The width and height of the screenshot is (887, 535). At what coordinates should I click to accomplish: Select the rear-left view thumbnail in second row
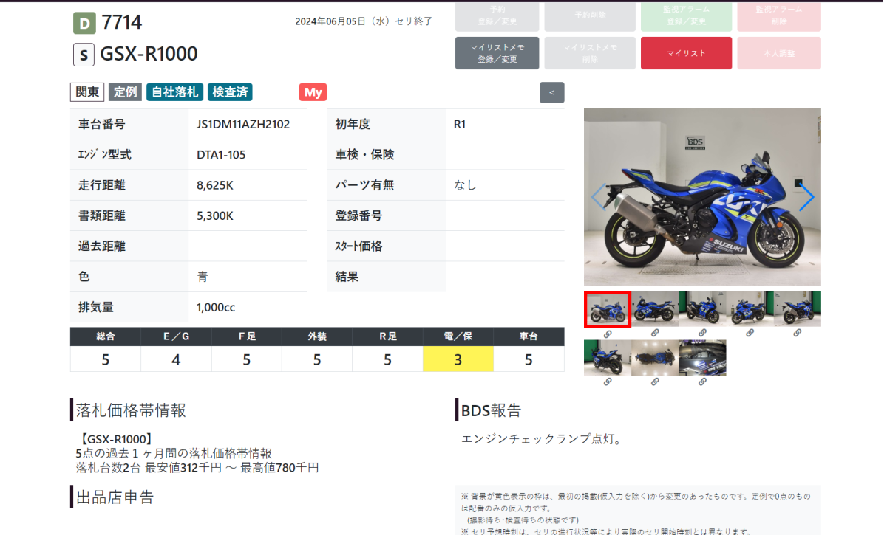tap(608, 357)
